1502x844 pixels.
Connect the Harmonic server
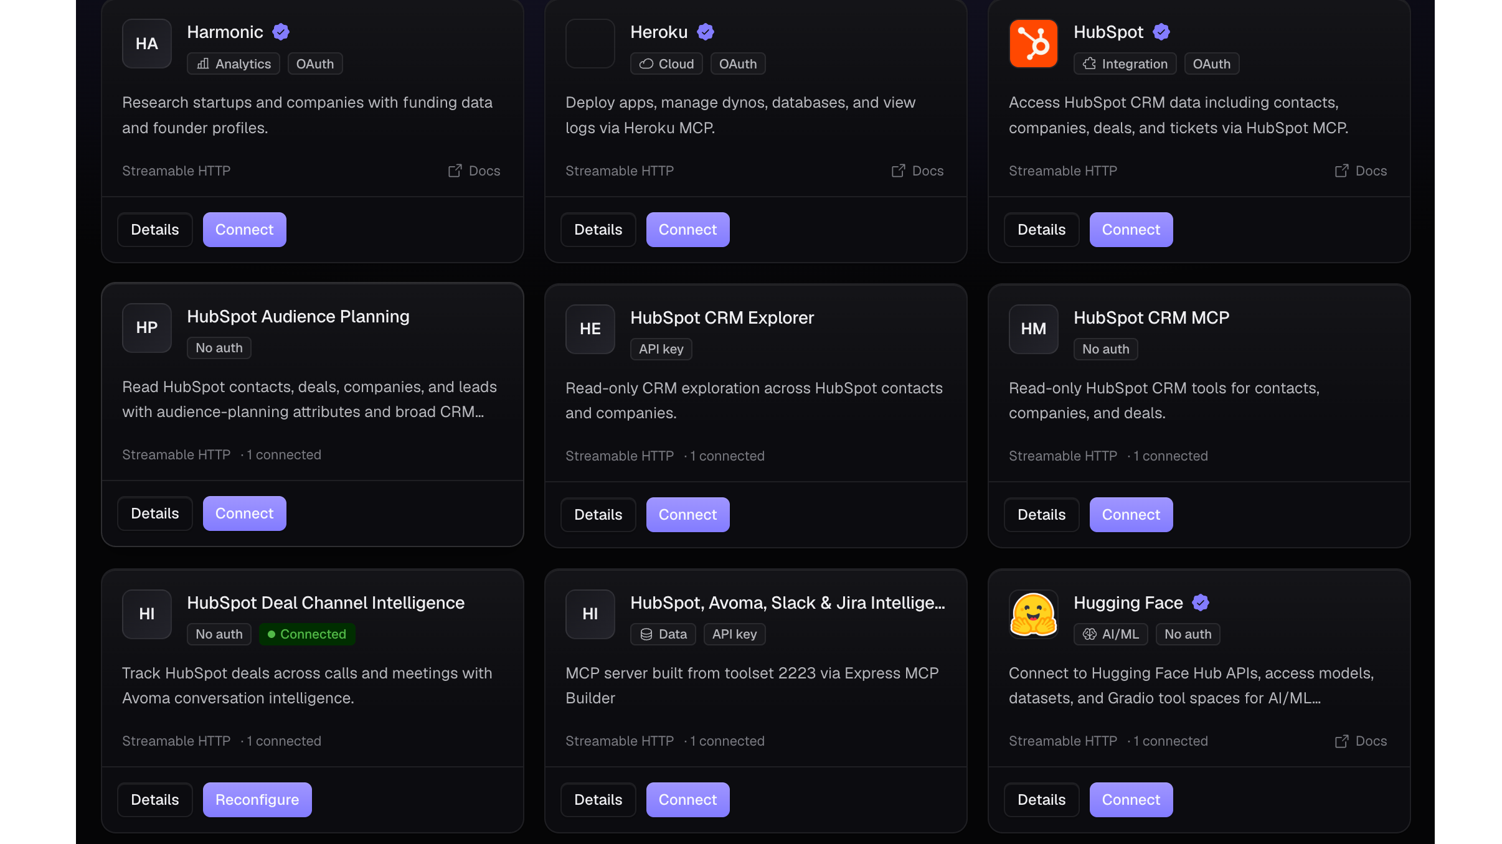tap(245, 230)
